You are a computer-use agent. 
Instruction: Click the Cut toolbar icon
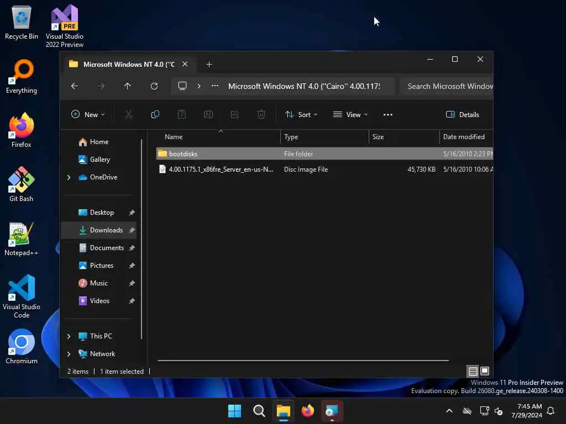point(128,115)
